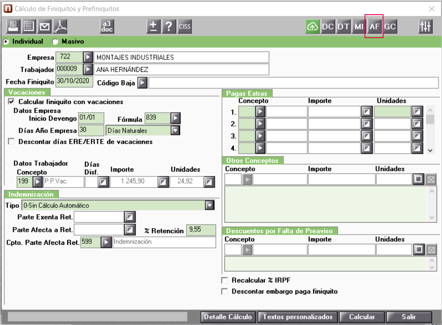Open Textos personalizados
This screenshot has height=325, width=442.
(298, 317)
